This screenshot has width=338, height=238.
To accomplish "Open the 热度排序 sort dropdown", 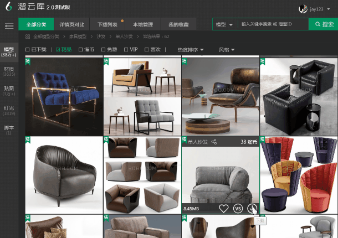I will pos(190,50).
